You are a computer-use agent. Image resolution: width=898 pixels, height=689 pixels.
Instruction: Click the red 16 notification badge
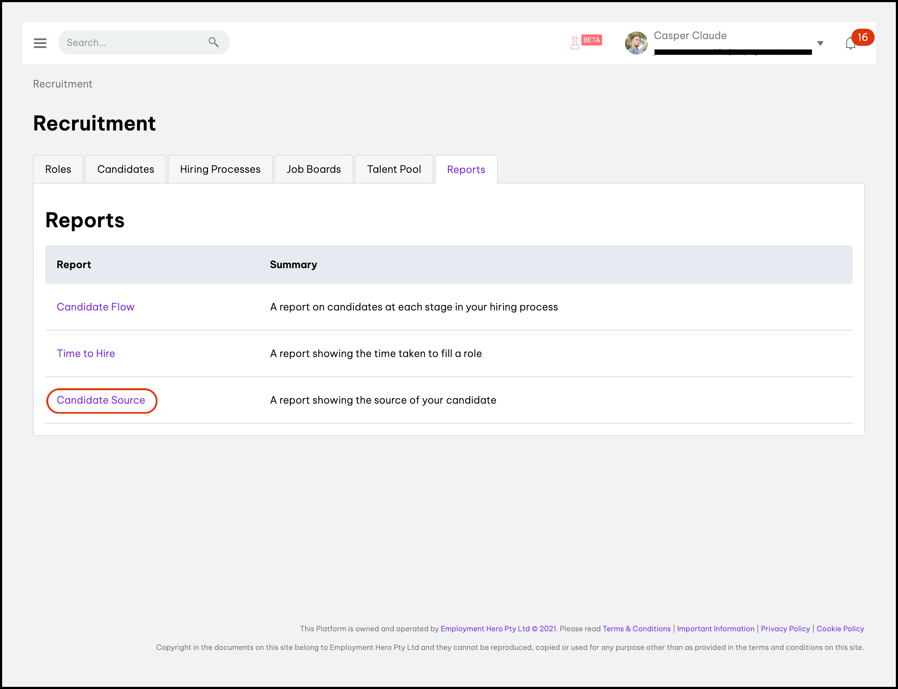click(x=862, y=37)
